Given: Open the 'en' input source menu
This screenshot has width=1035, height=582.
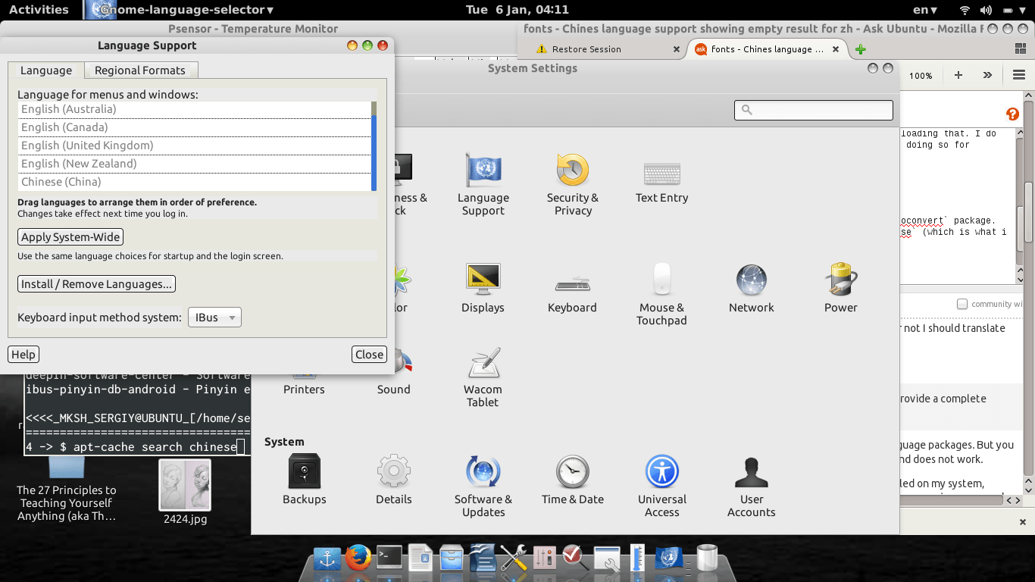Looking at the screenshot, I should (x=925, y=10).
